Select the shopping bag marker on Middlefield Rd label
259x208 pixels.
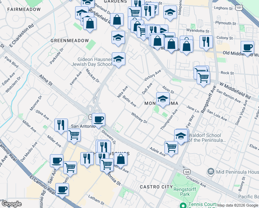click(x=117, y=20)
